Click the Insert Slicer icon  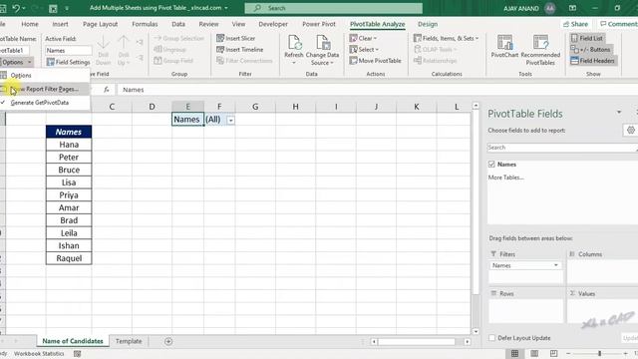click(220, 38)
